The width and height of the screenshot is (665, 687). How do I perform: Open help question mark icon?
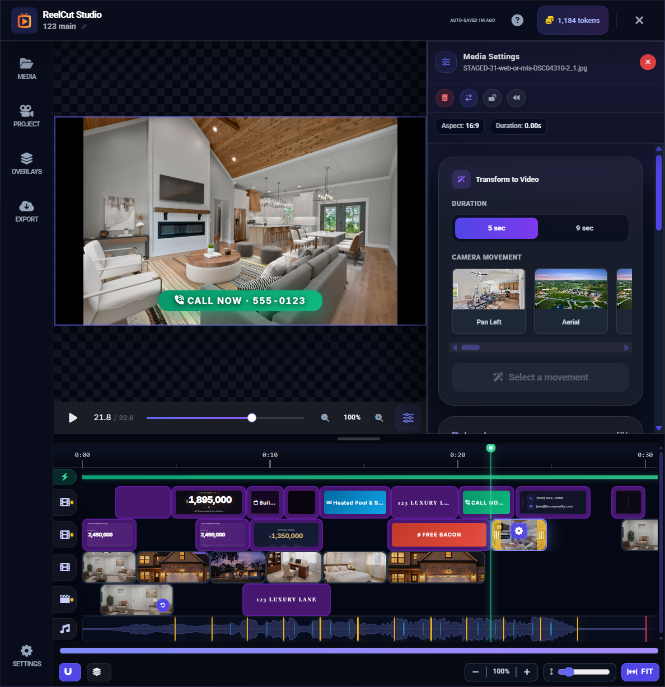coord(517,20)
